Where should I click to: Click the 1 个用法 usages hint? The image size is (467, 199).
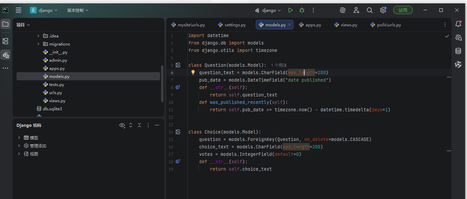pyautogui.click(x=279, y=65)
